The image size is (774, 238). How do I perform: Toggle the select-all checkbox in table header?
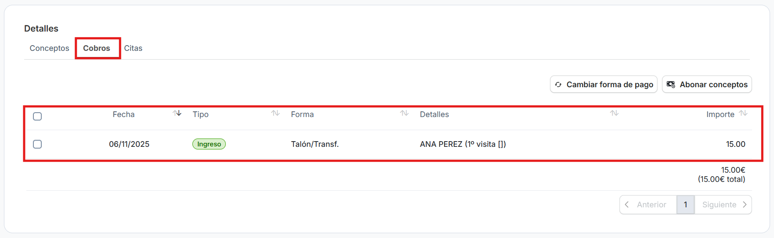(37, 116)
